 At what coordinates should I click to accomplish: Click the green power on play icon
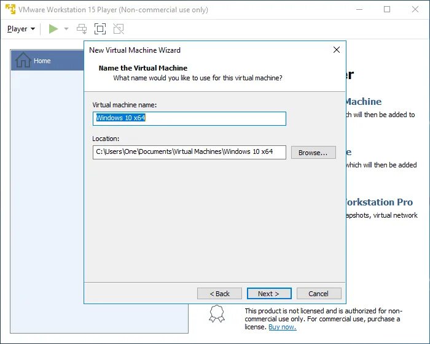point(53,29)
